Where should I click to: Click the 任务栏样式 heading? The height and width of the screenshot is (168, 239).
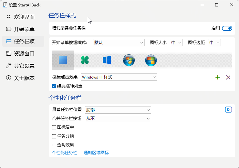click(62, 16)
